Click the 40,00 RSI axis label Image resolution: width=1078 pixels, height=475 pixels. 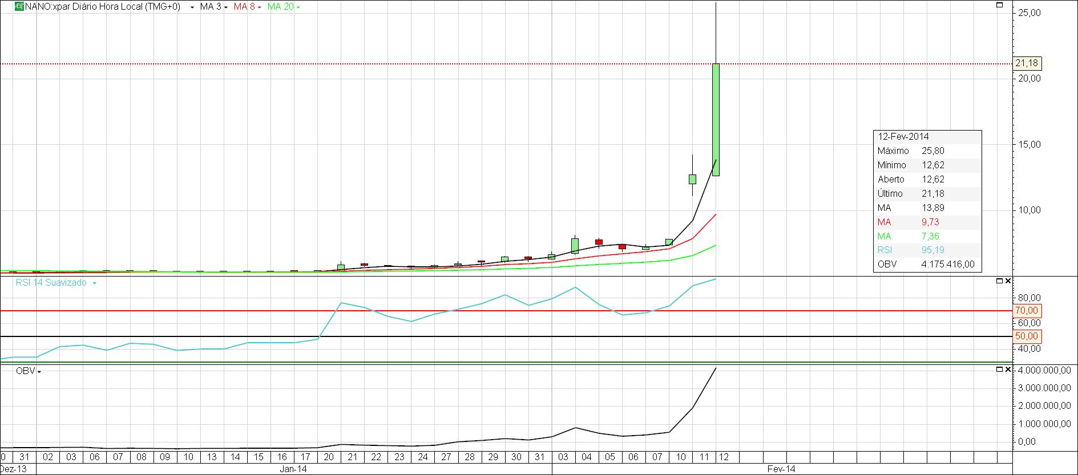point(1028,348)
